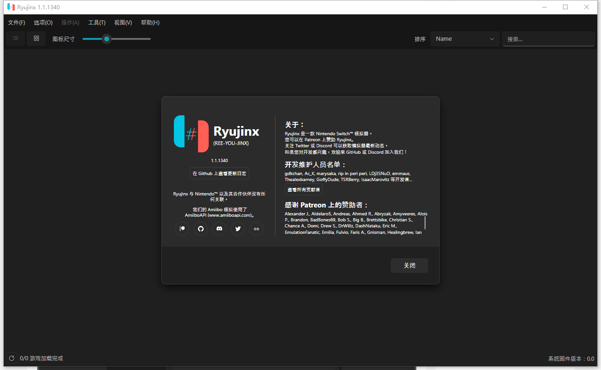Click the Ryujinx logo in the title bar
601x370 pixels.
tap(10, 7)
